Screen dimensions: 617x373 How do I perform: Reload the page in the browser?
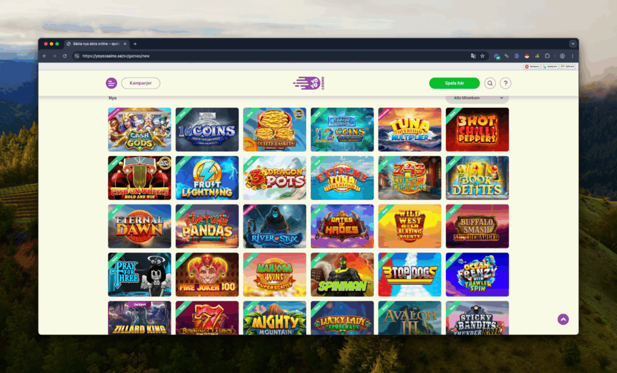click(x=64, y=56)
